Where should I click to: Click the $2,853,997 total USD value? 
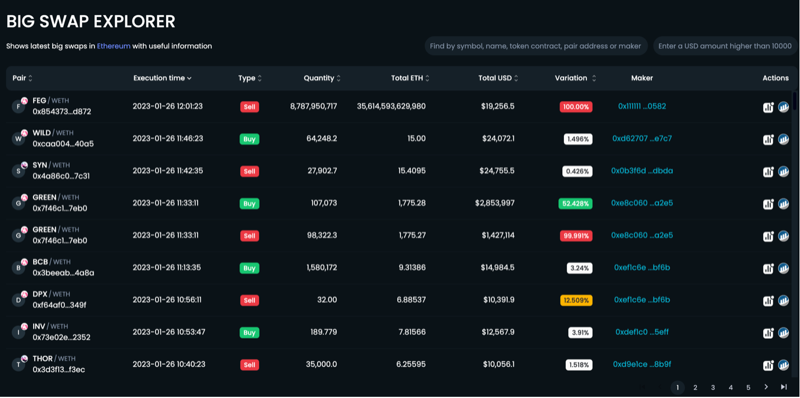pyautogui.click(x=495, y=203)
